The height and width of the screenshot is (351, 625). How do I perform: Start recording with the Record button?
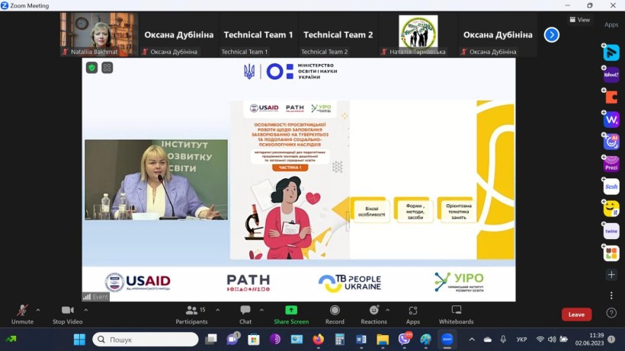point(335,314)
